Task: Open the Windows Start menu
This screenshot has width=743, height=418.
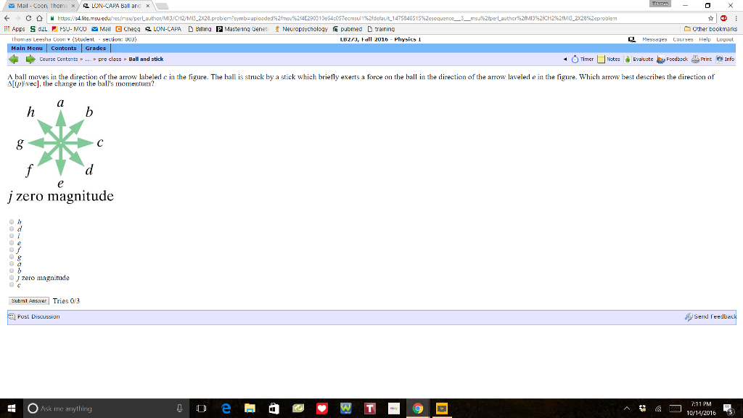Action: pos(12,408)
